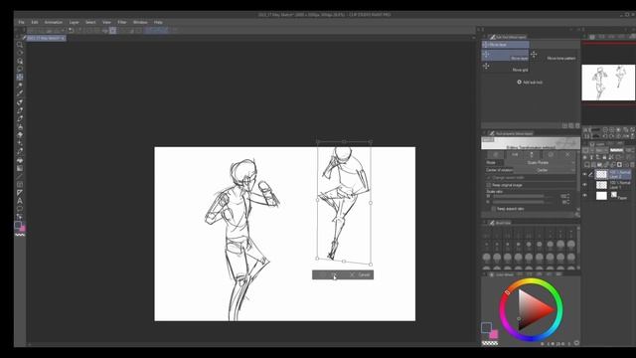636x358 pixels.
Task: Select the Frame border tool
Action: coord(20,185)
